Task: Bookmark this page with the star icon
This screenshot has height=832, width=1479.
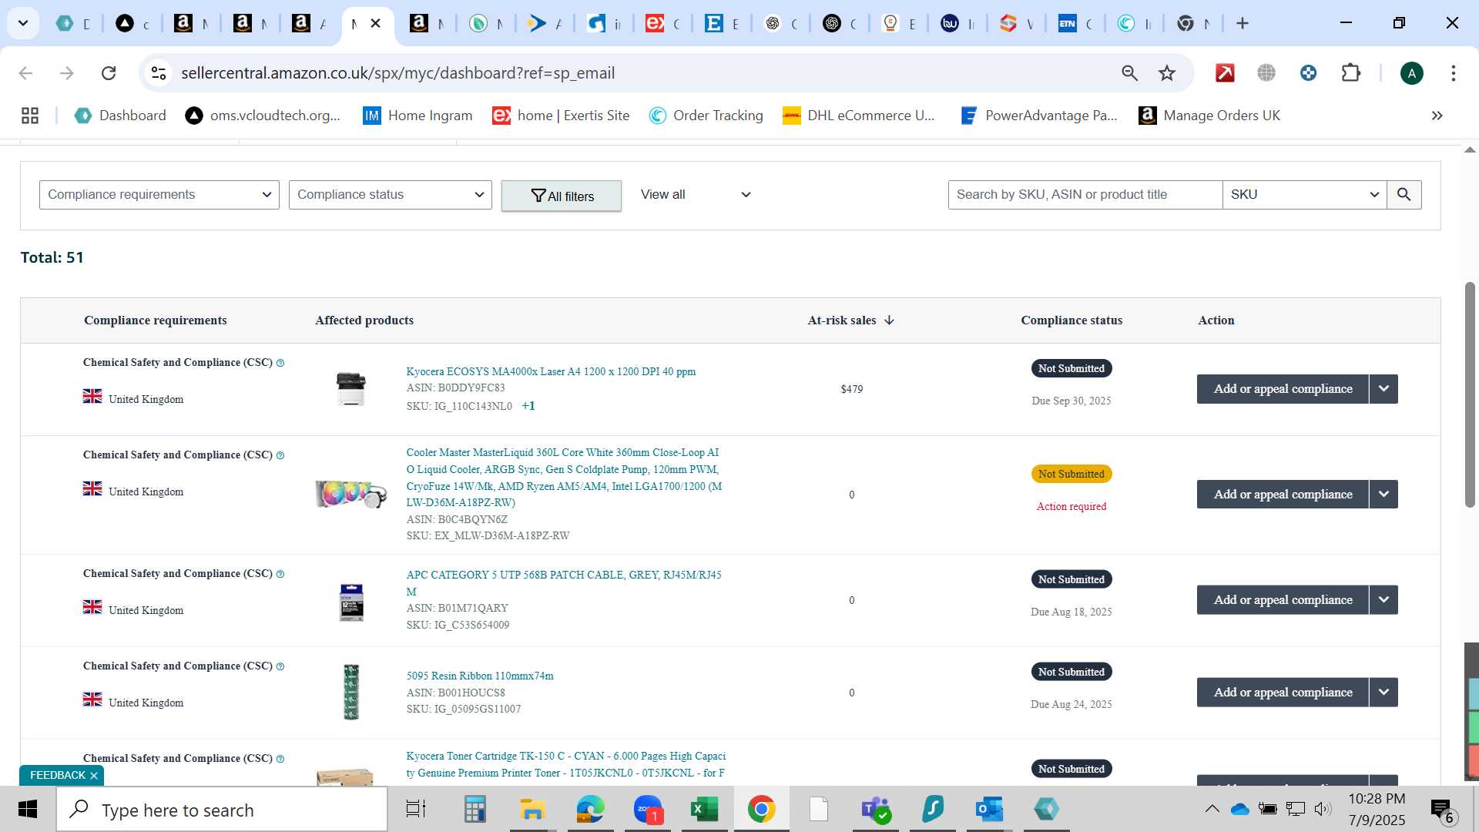Action: [x=1167, y=73]
